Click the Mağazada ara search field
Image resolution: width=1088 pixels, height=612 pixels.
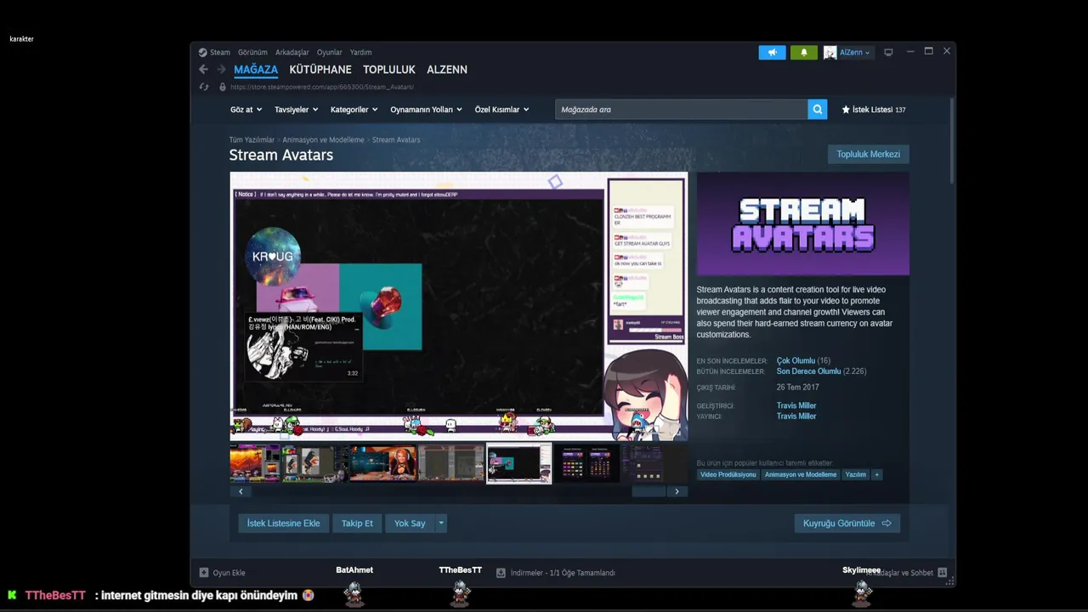click(682, 110)
